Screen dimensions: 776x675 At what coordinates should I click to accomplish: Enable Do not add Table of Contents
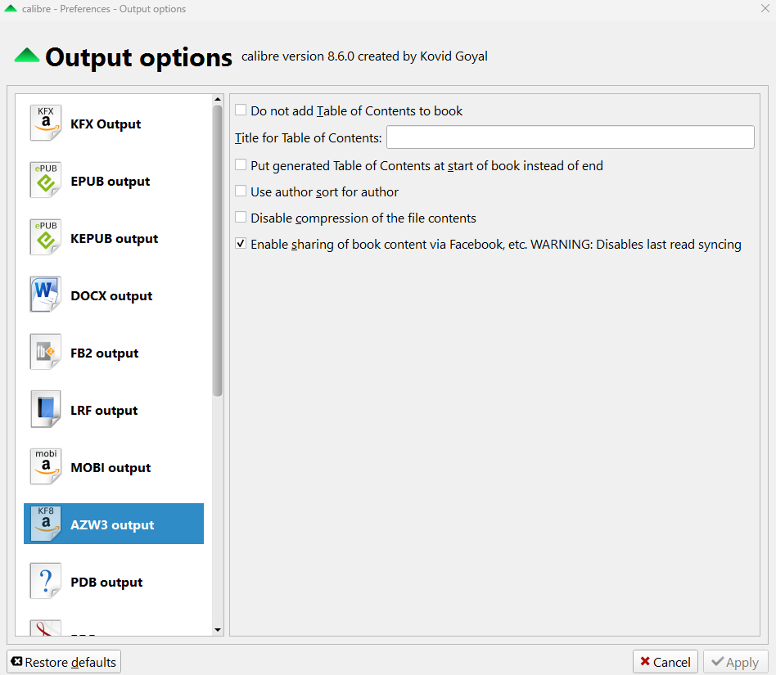(241, 110)
